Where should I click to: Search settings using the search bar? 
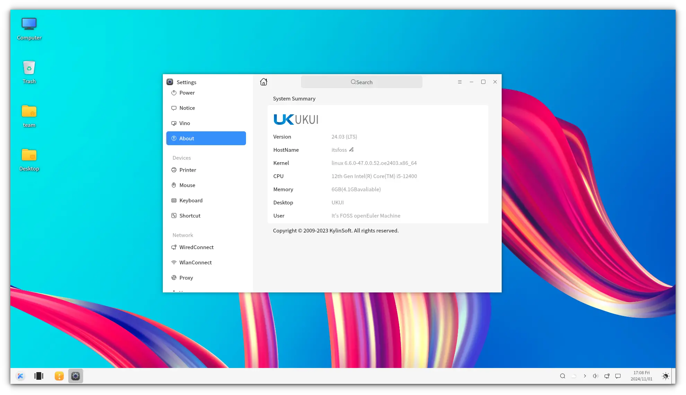(362, 81)
